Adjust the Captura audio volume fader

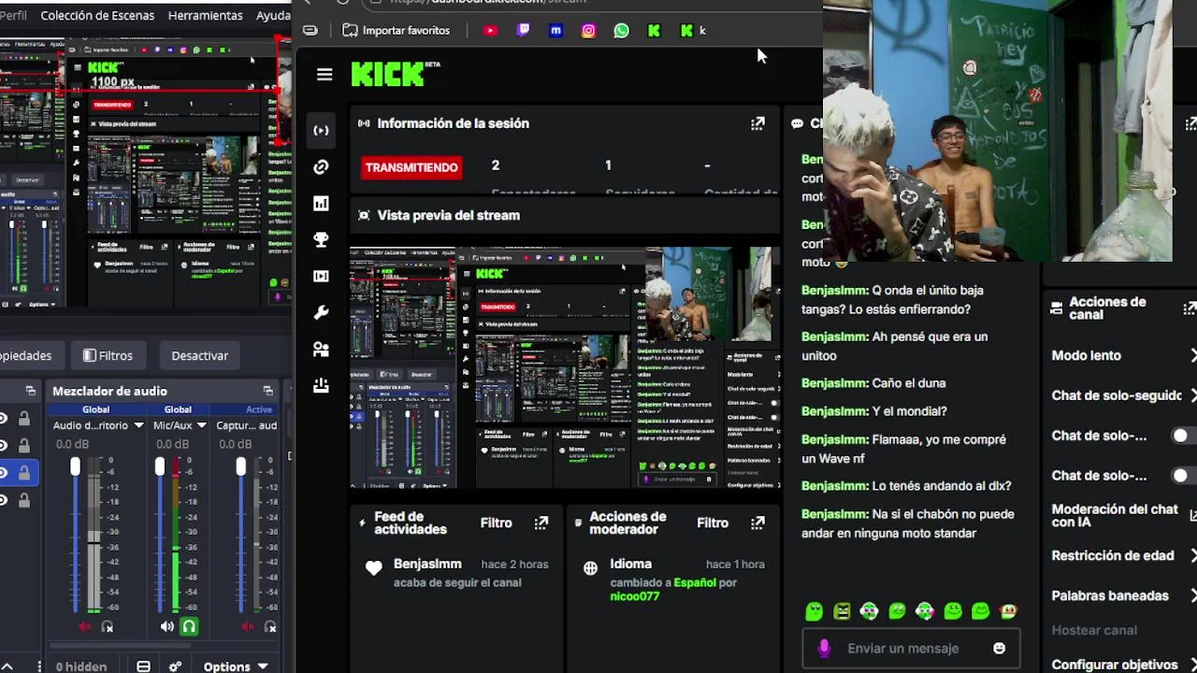click(241, 466)
